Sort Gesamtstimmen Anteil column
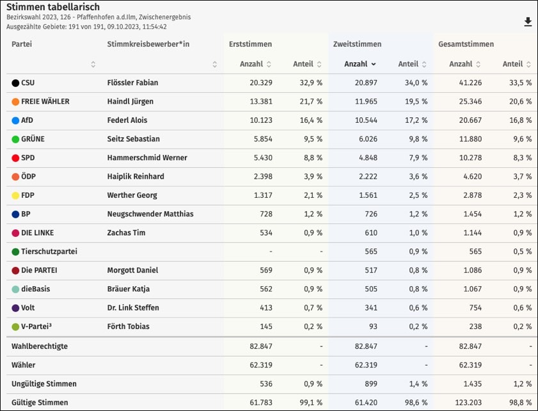 (x=529, y=64)
